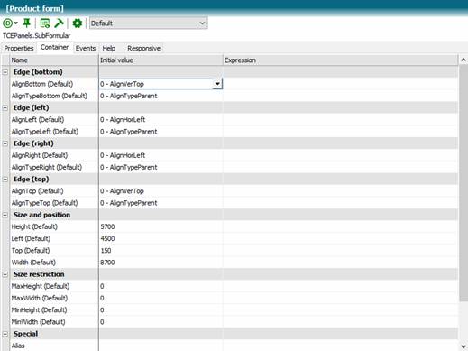Viewport: 468px width, 351px height.
Task: Select the AlignTypeRight (Default) row name
Action: (x=47, y=167)
